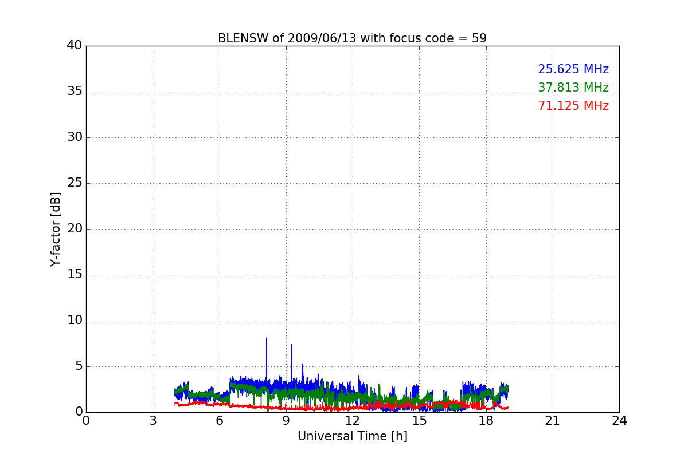Click the x-axis tick label 18
Viewport: 688px width, 458px height.
click(486, 420)
